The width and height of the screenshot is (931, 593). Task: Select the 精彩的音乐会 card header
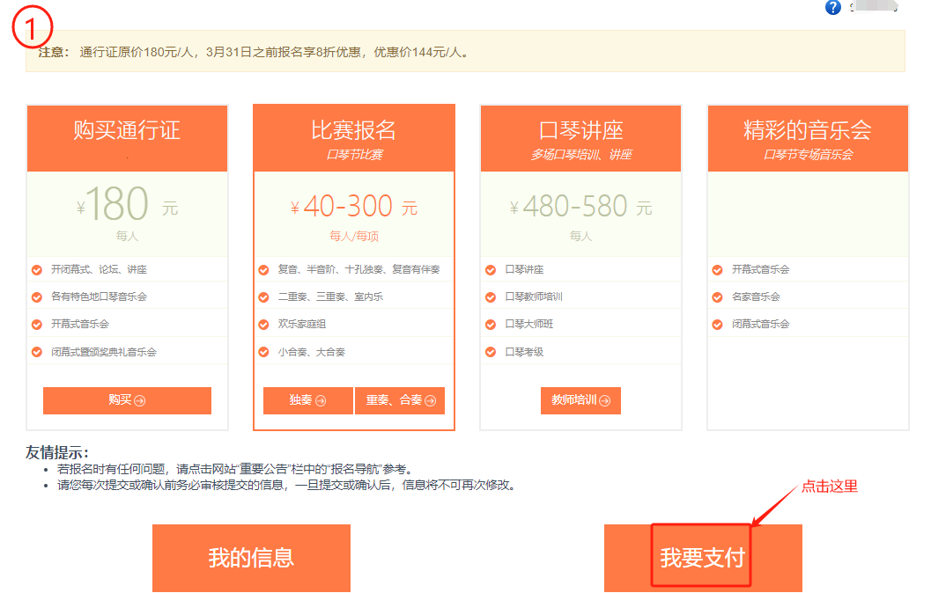(808, 138)
